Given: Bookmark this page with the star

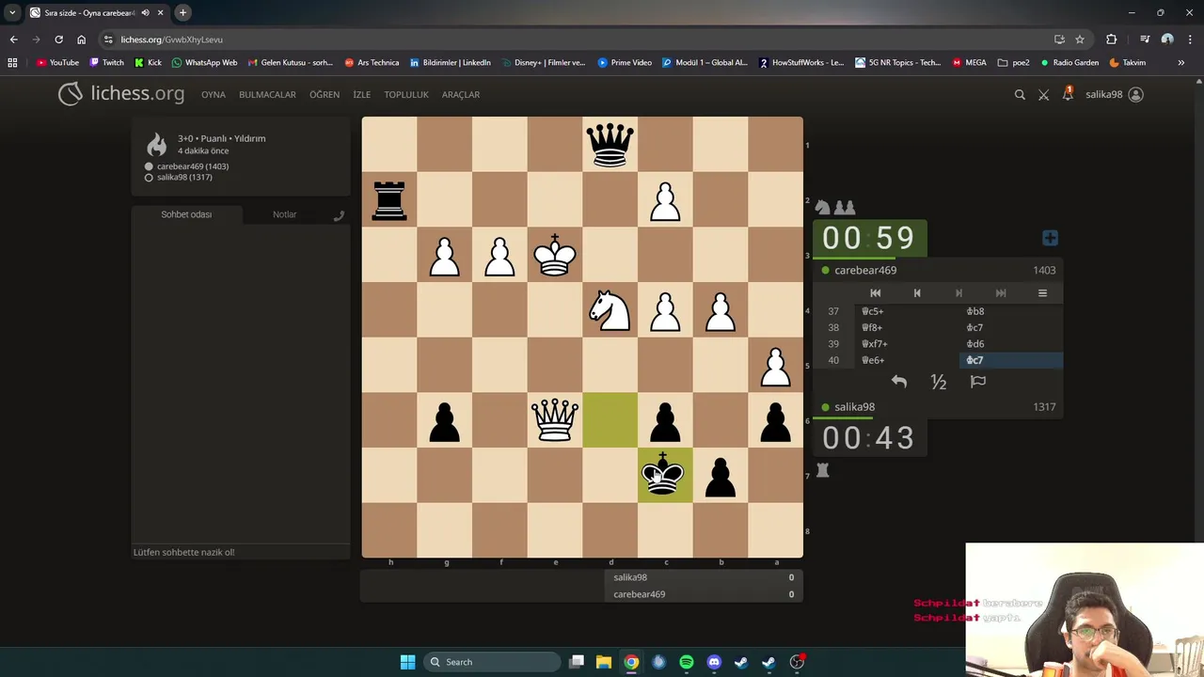Looking at the screenshot, I should (x=1080, y=39).
